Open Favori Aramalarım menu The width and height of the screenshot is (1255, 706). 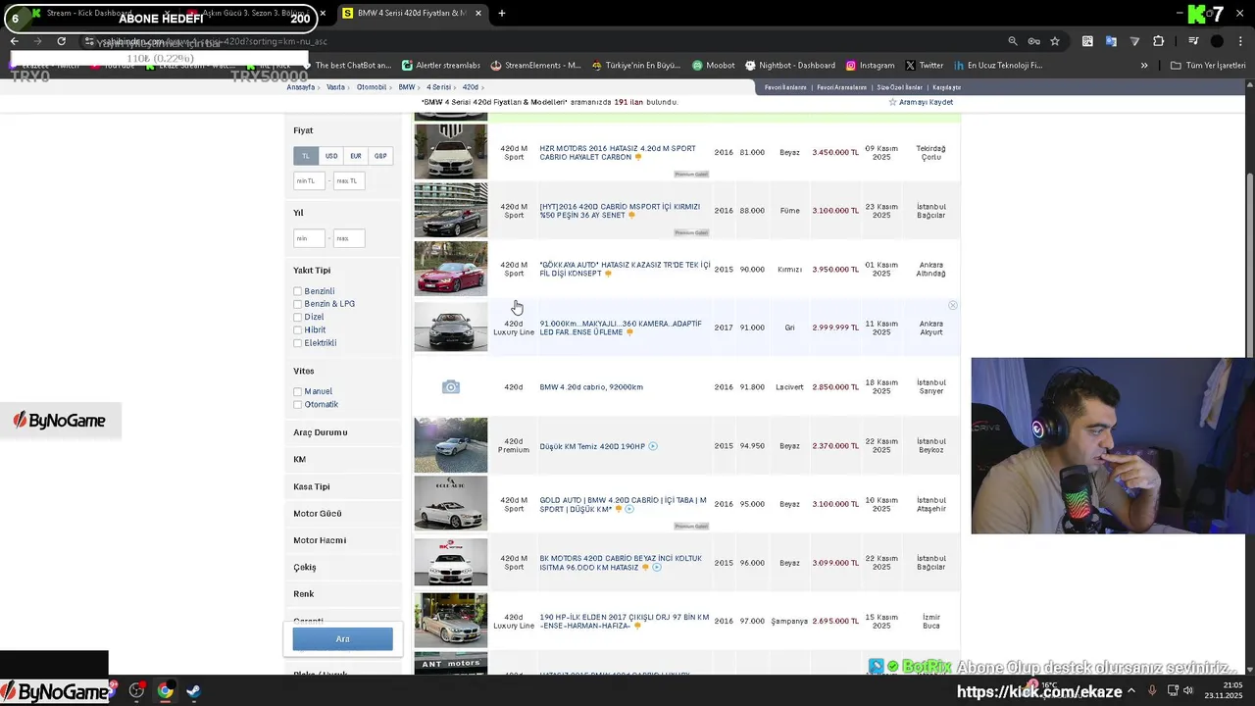tap(842, 87)
